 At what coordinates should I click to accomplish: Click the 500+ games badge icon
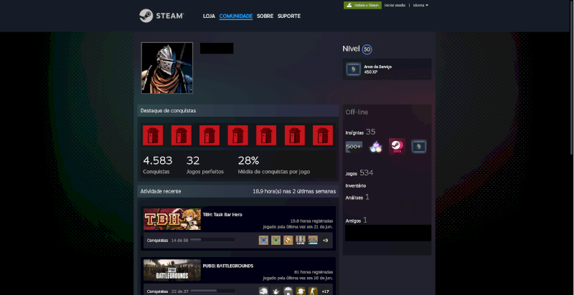pos(354,147)
